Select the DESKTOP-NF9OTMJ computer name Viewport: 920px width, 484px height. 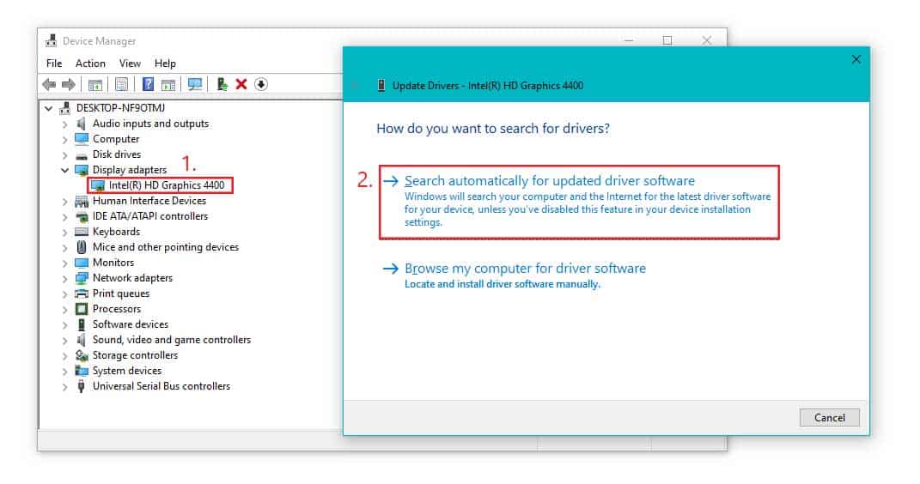[120, 108]
